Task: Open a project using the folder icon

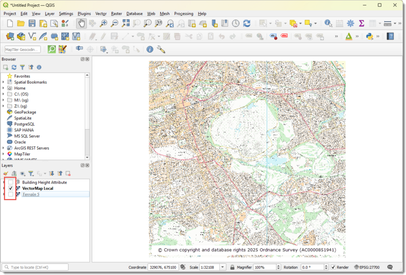Action: [x=21, y=23]
